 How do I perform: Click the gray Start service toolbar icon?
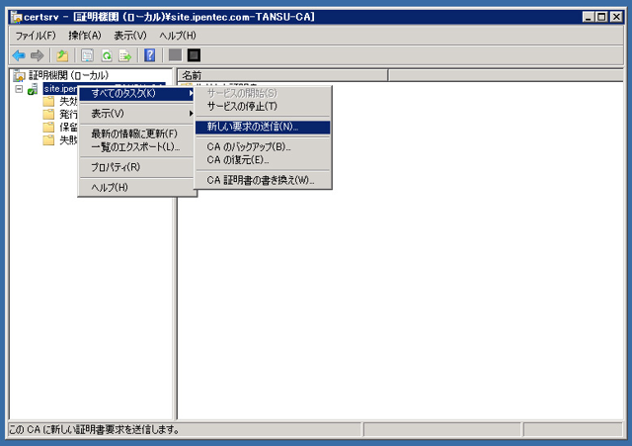[175, 55]
